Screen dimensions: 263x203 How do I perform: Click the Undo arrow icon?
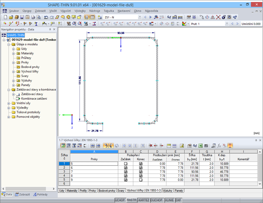pos(46,17)
